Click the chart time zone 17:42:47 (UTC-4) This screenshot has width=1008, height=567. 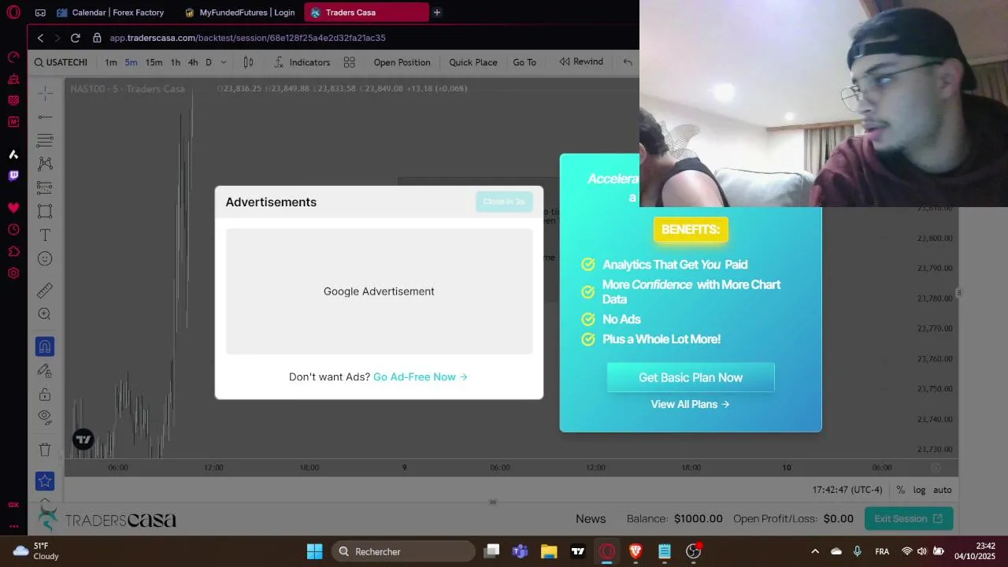(x=847, y=490)
